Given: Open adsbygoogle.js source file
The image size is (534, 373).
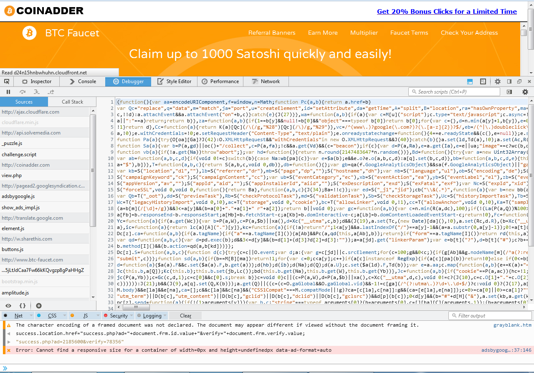Looking at the screenshot, I should [45, 196].
